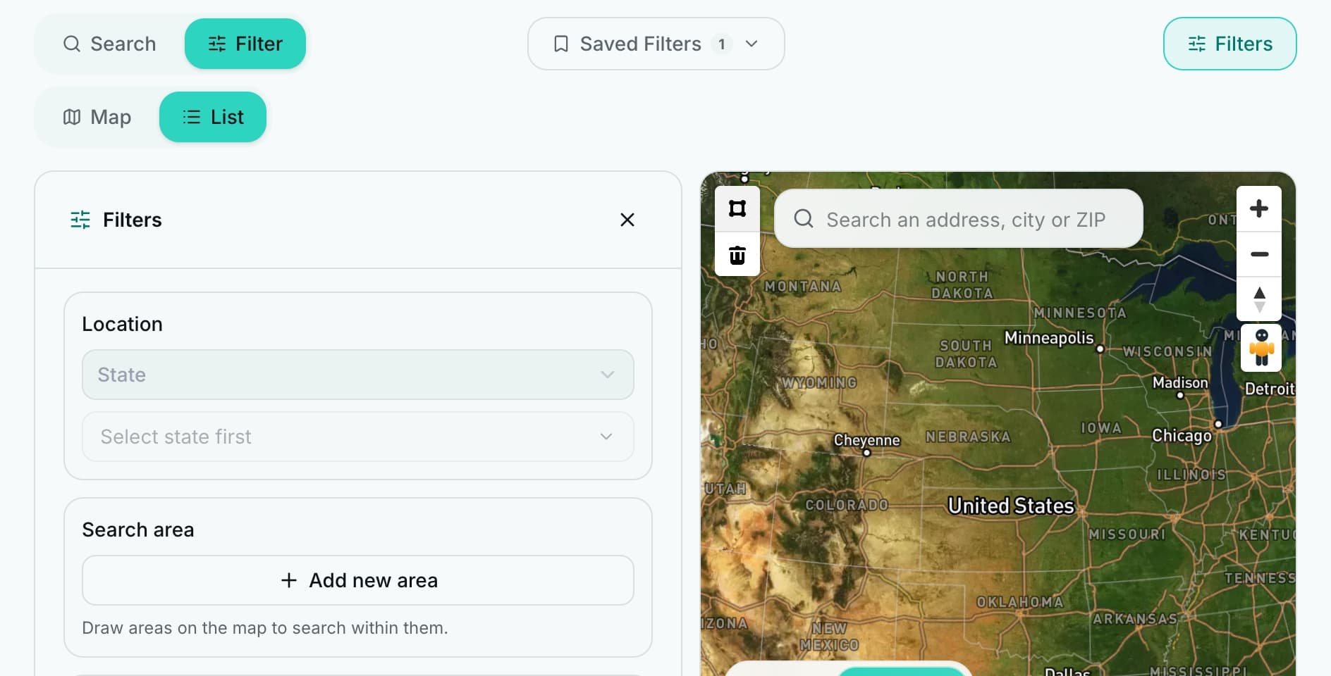Click the Chicago label on map
Viewport: 1331px width, 676px height.
tap(1182, 436)
